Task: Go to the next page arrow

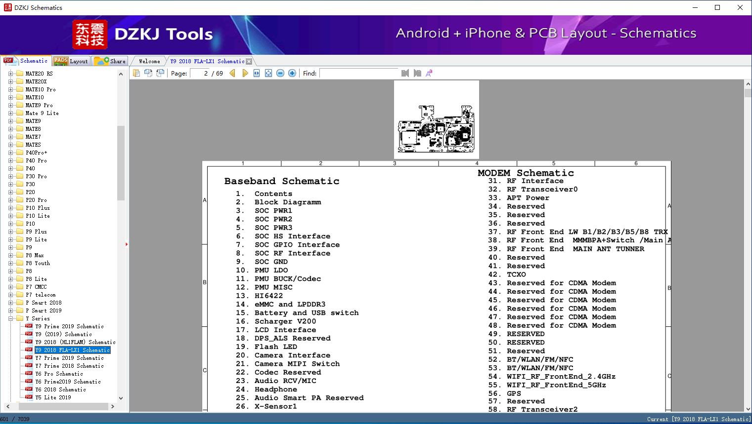Action: pos(245,73)
